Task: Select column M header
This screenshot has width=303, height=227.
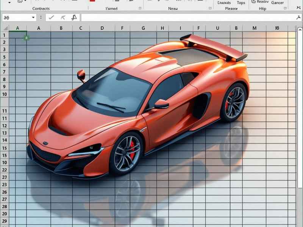Action: coord(254,28)
